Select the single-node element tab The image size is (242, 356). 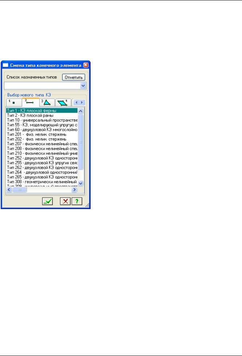pyautogui.click(x=14, y=102)
